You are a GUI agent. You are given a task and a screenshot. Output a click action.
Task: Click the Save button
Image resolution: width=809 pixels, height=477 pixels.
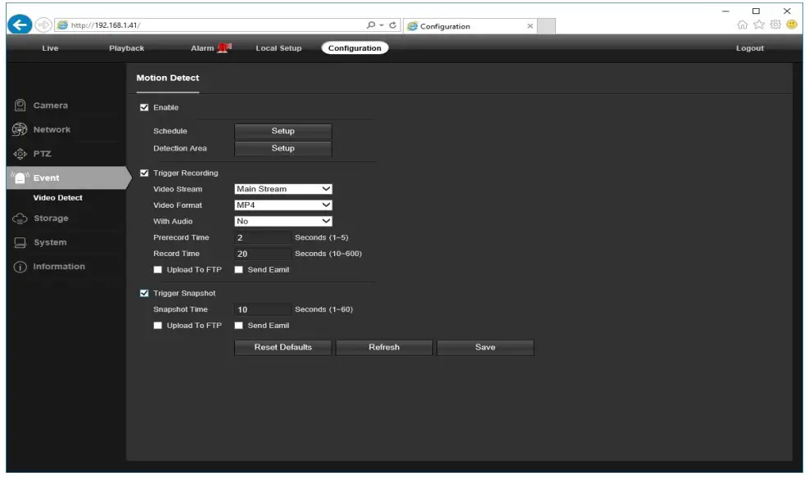485,347
